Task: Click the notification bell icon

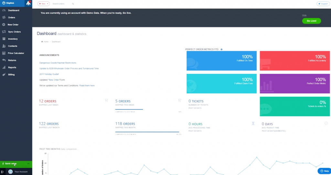Action: (28, 4)
